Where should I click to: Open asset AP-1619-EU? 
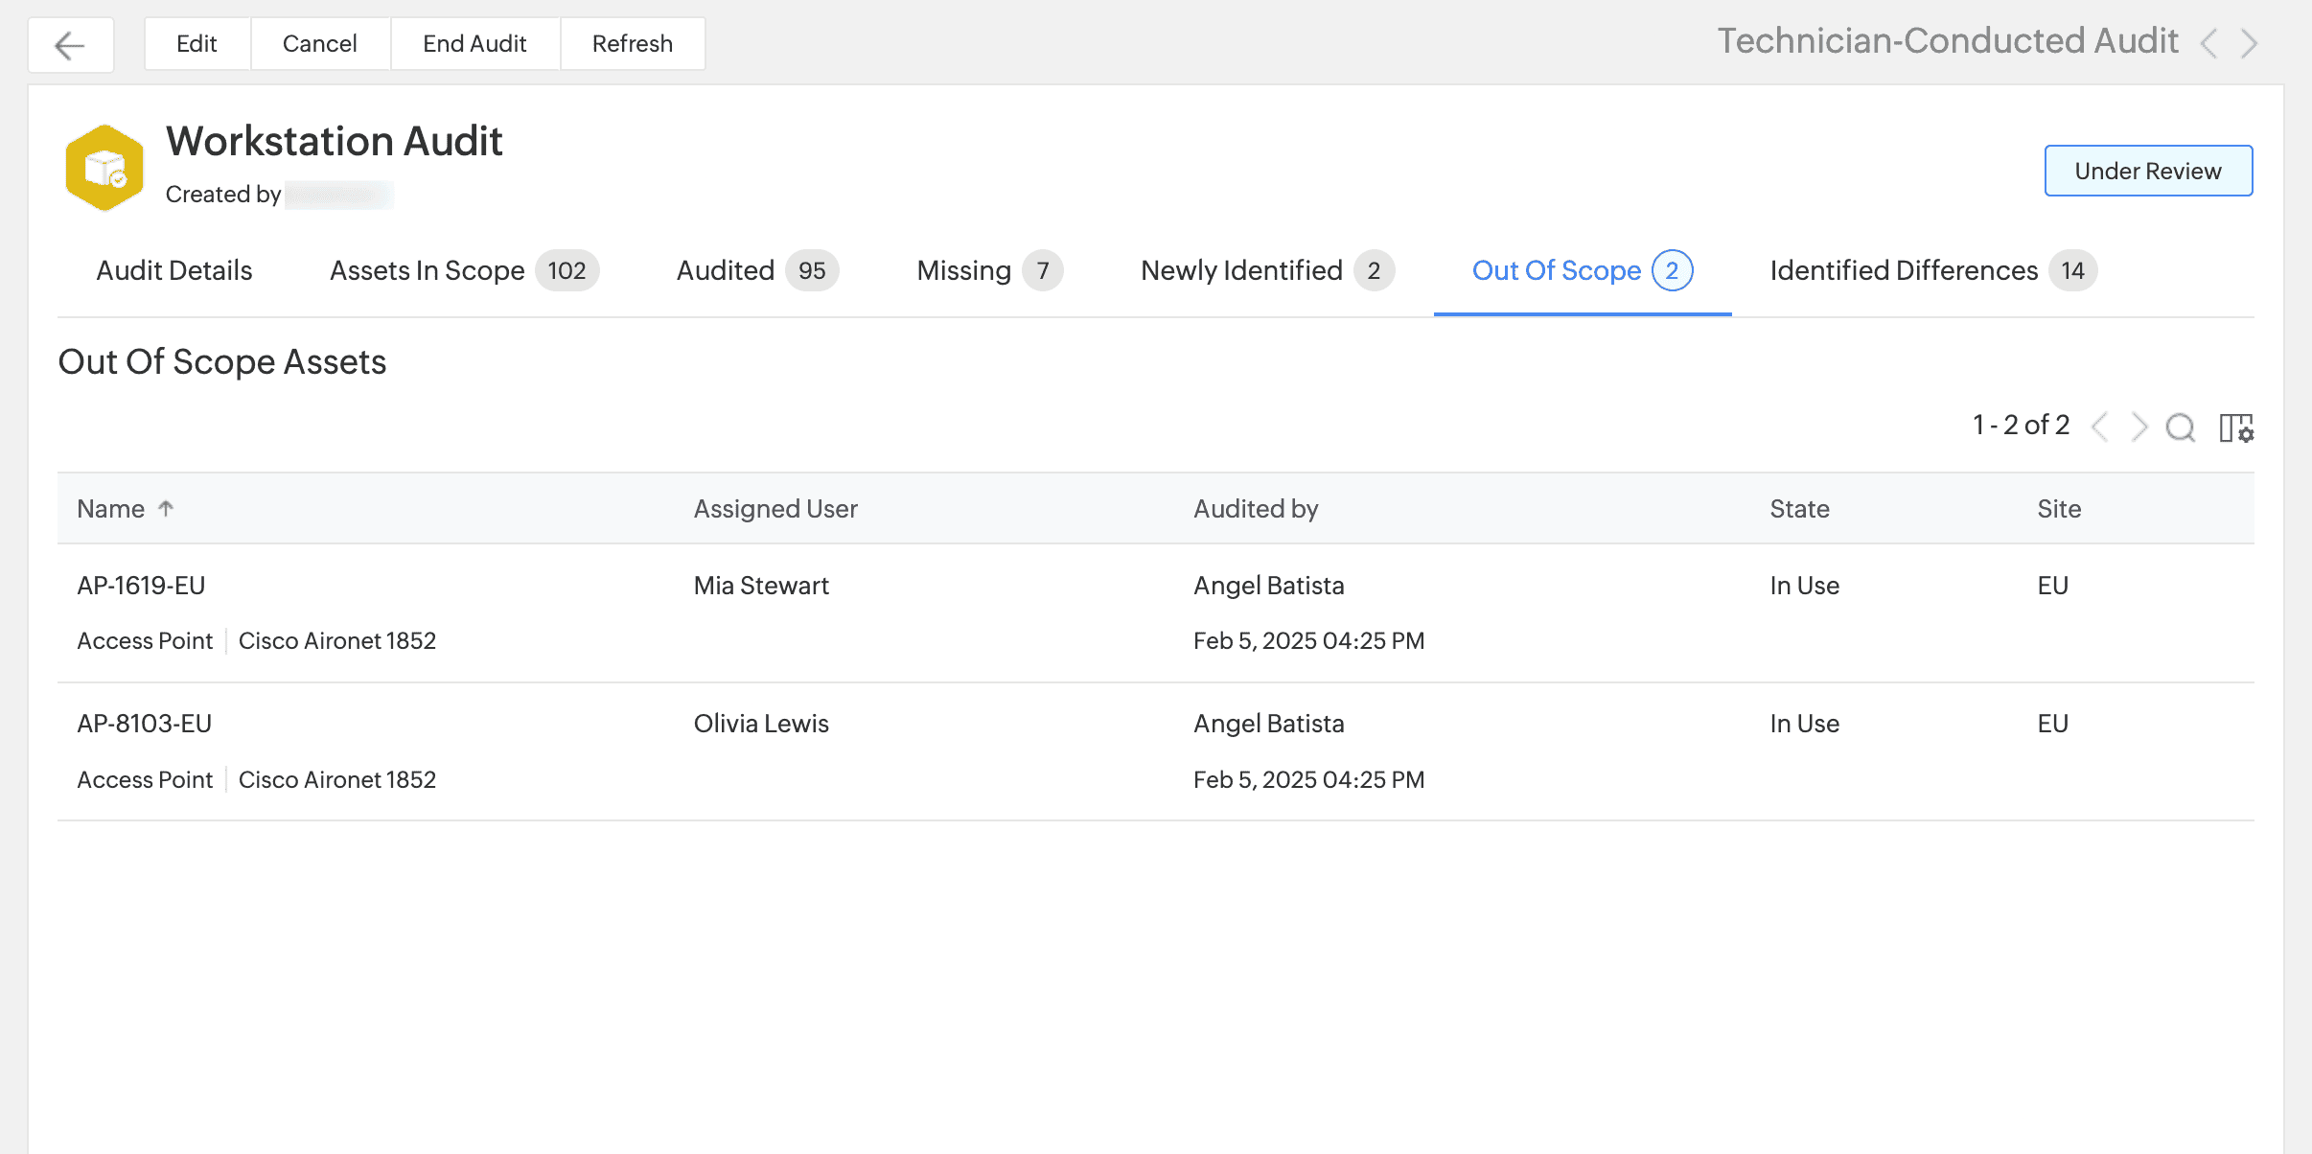pyautogui.click(x=141, y=586)
